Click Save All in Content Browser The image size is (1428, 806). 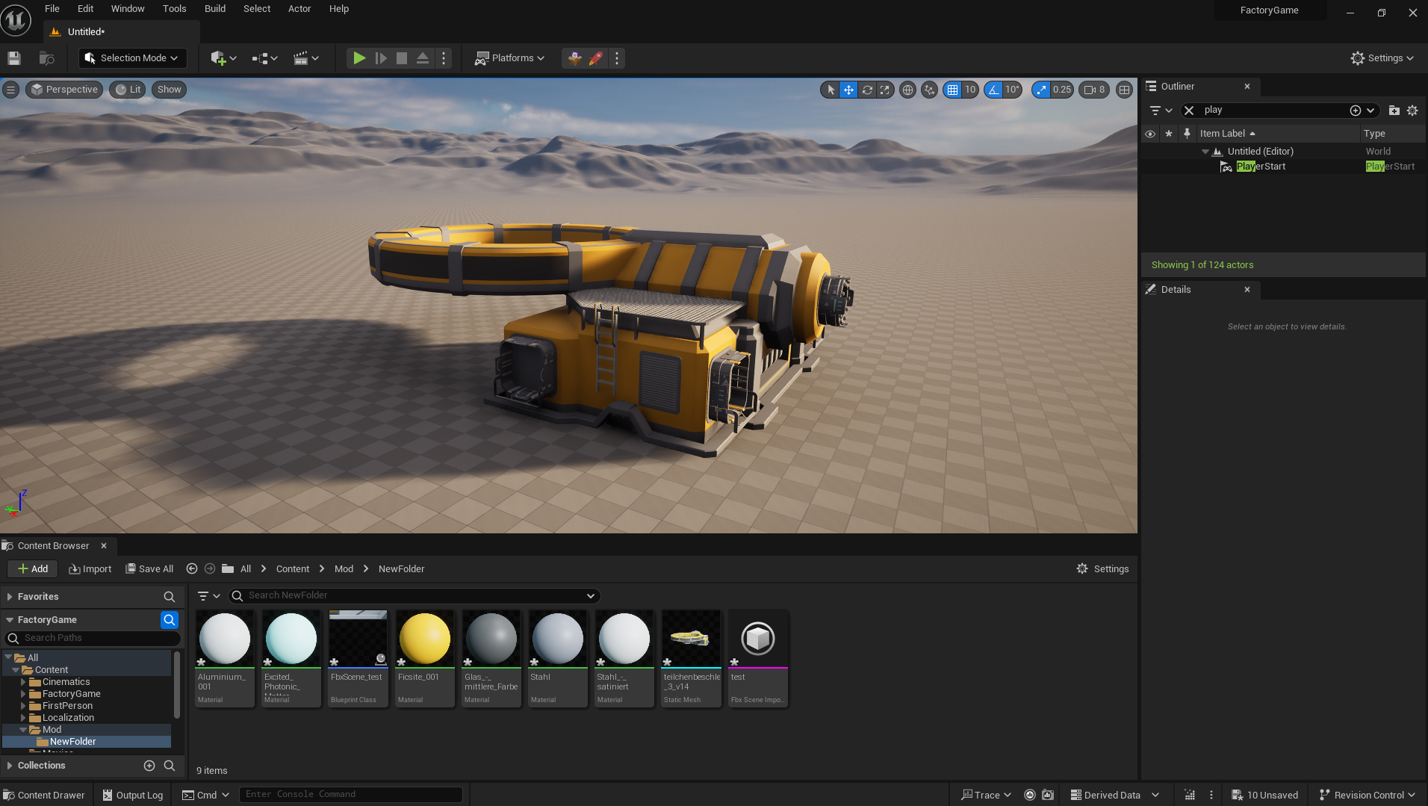pyautogui.click(x=149, y=569)
